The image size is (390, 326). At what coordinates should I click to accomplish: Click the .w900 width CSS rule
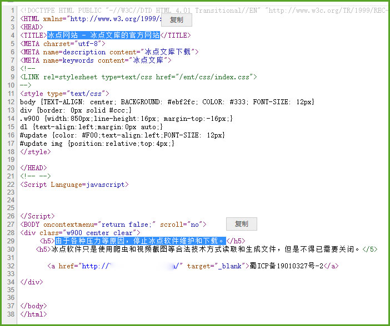pyautogui.click(x=126, y=119)
